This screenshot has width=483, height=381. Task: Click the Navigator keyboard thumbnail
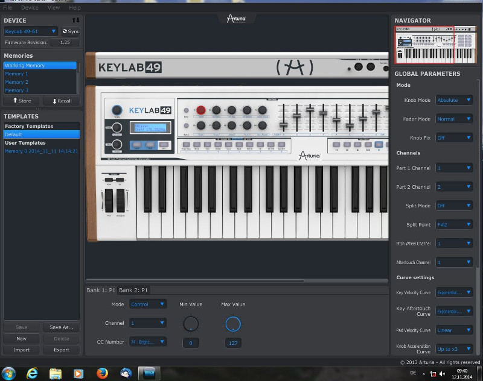(x=435, y=45)
